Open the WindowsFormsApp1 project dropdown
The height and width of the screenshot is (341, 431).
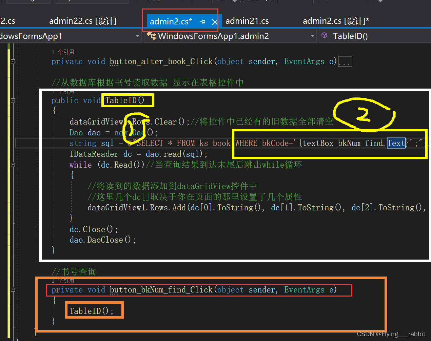pyautogui.click(x=138, y=35)
